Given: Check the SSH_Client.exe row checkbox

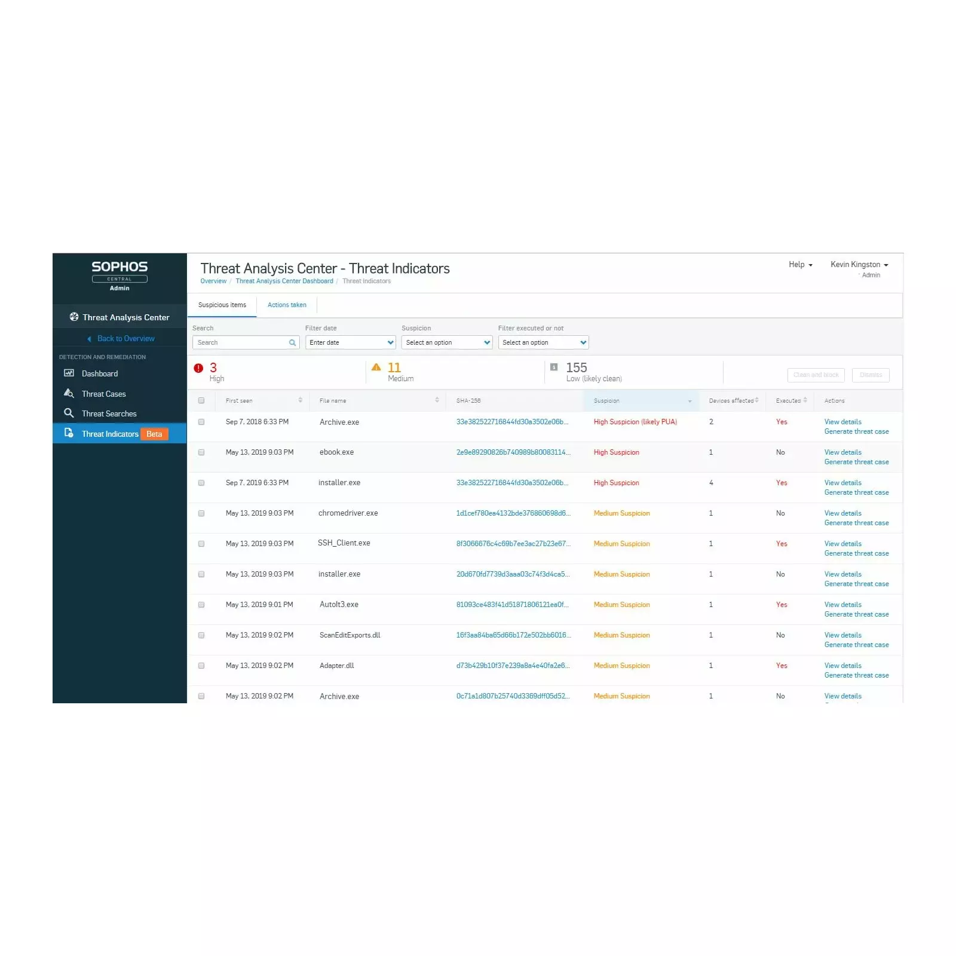Looking at the screenshot, I should (x=201, y=544).
